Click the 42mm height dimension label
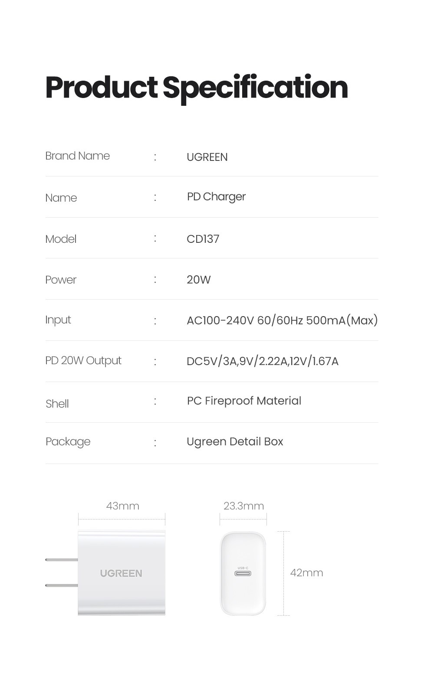 (x=306, y=573)
